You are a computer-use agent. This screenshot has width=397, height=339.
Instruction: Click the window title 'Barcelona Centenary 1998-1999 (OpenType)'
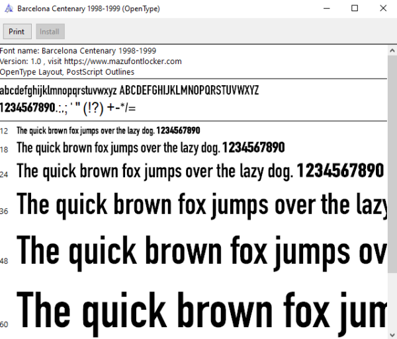point(89,9)
